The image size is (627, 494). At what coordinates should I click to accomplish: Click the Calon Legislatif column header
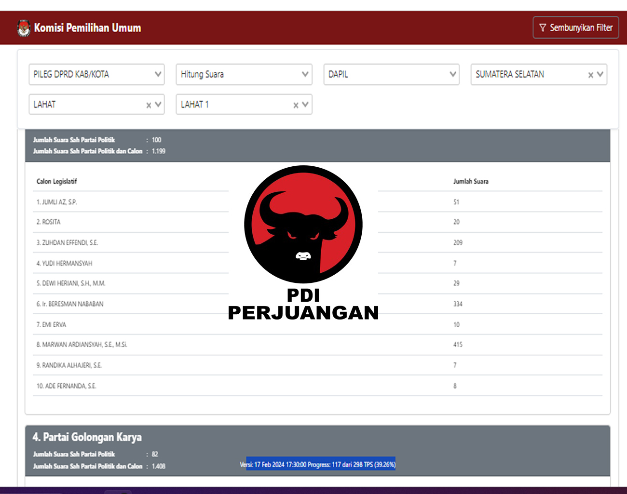(56, 182)
